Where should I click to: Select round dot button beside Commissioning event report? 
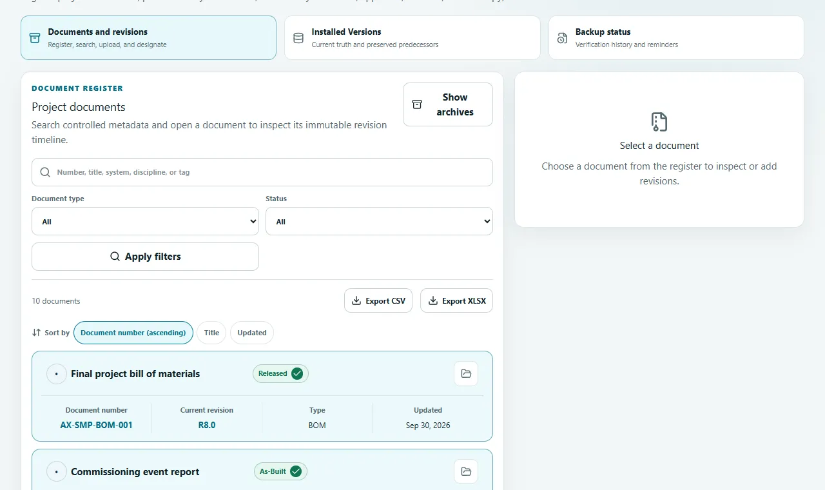[x=57, y=472]
